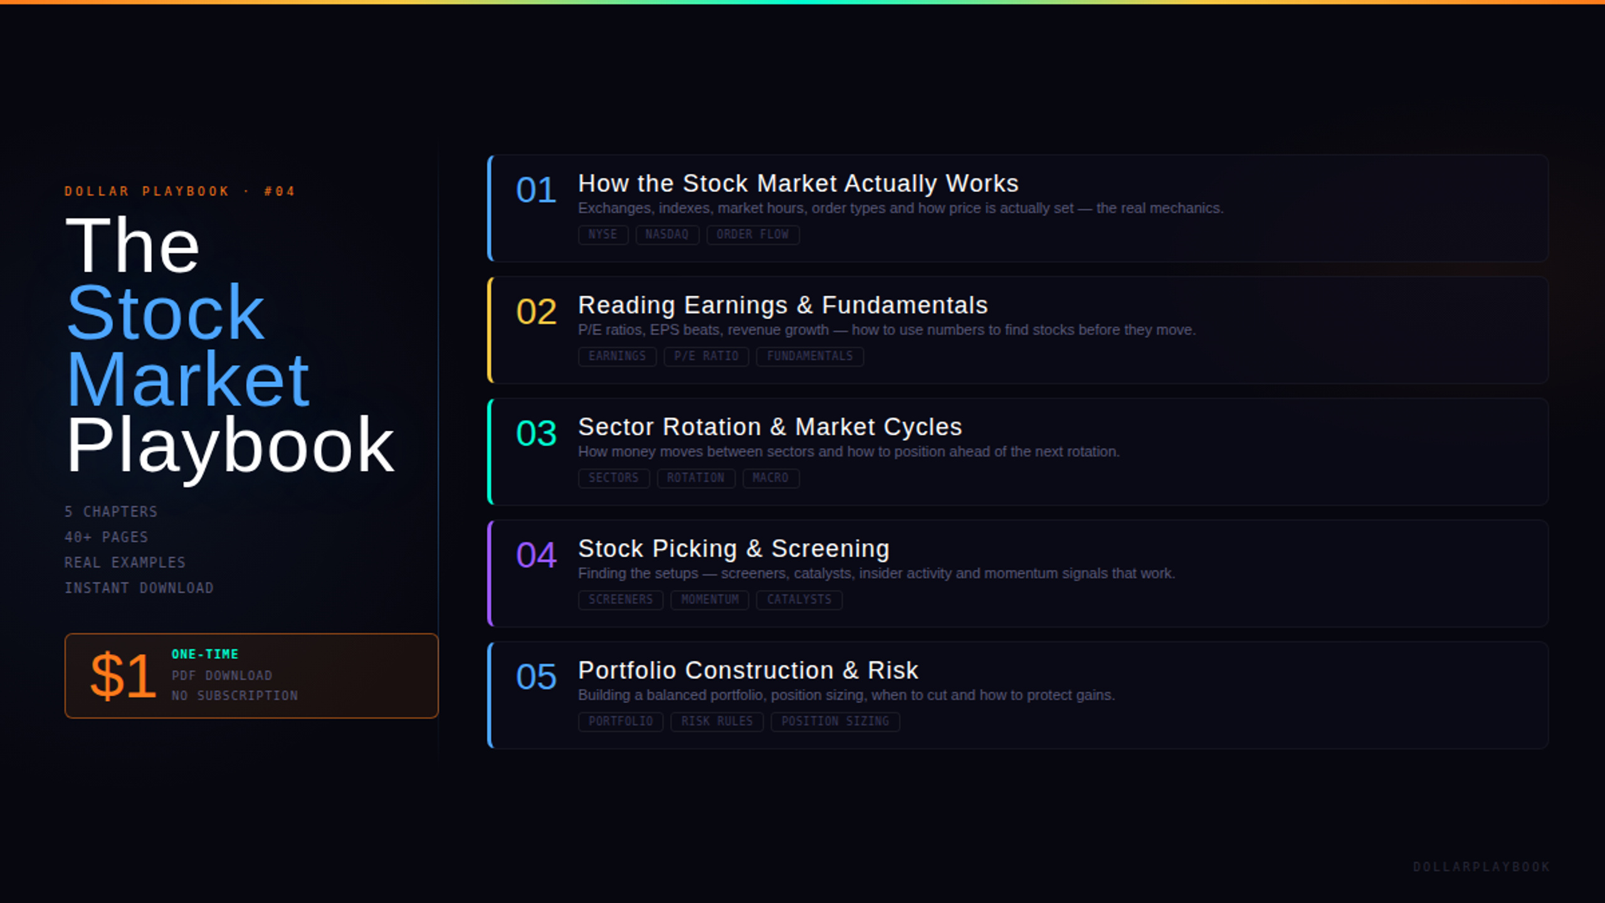This screenshot has height=903, width=1605.
Task: Select the "40+ PAGES" line
Action: 107,537
